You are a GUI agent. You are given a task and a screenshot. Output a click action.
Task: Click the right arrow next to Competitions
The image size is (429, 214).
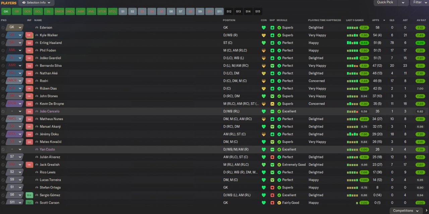426,211
